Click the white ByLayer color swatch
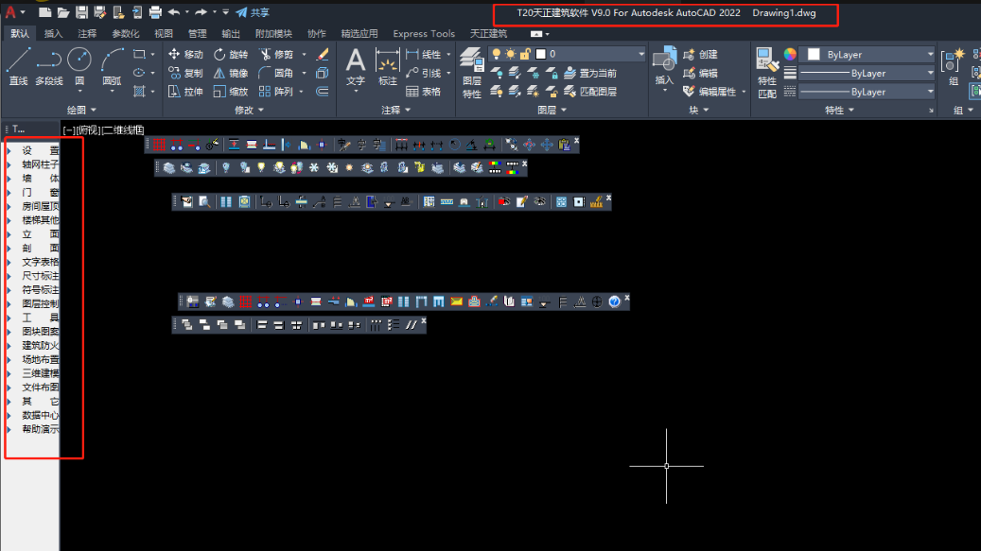Viewport: 981px width, 551px height. click(x=814, y=55)
